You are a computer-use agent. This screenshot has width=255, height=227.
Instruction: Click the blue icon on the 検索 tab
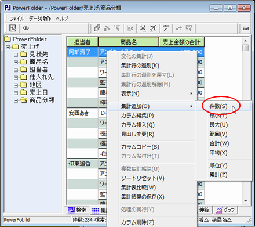pyautogui.click(x=71, y=210)
